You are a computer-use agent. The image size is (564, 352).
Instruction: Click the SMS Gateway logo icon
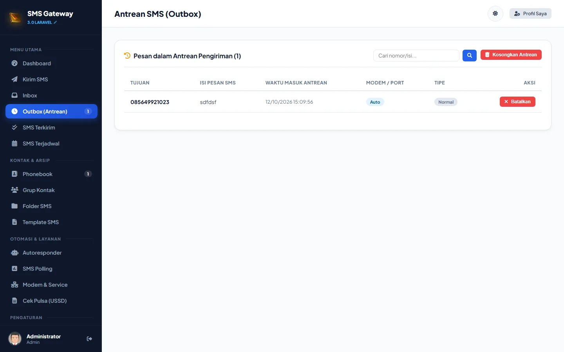pyautogui.click(x=15, y=18)
